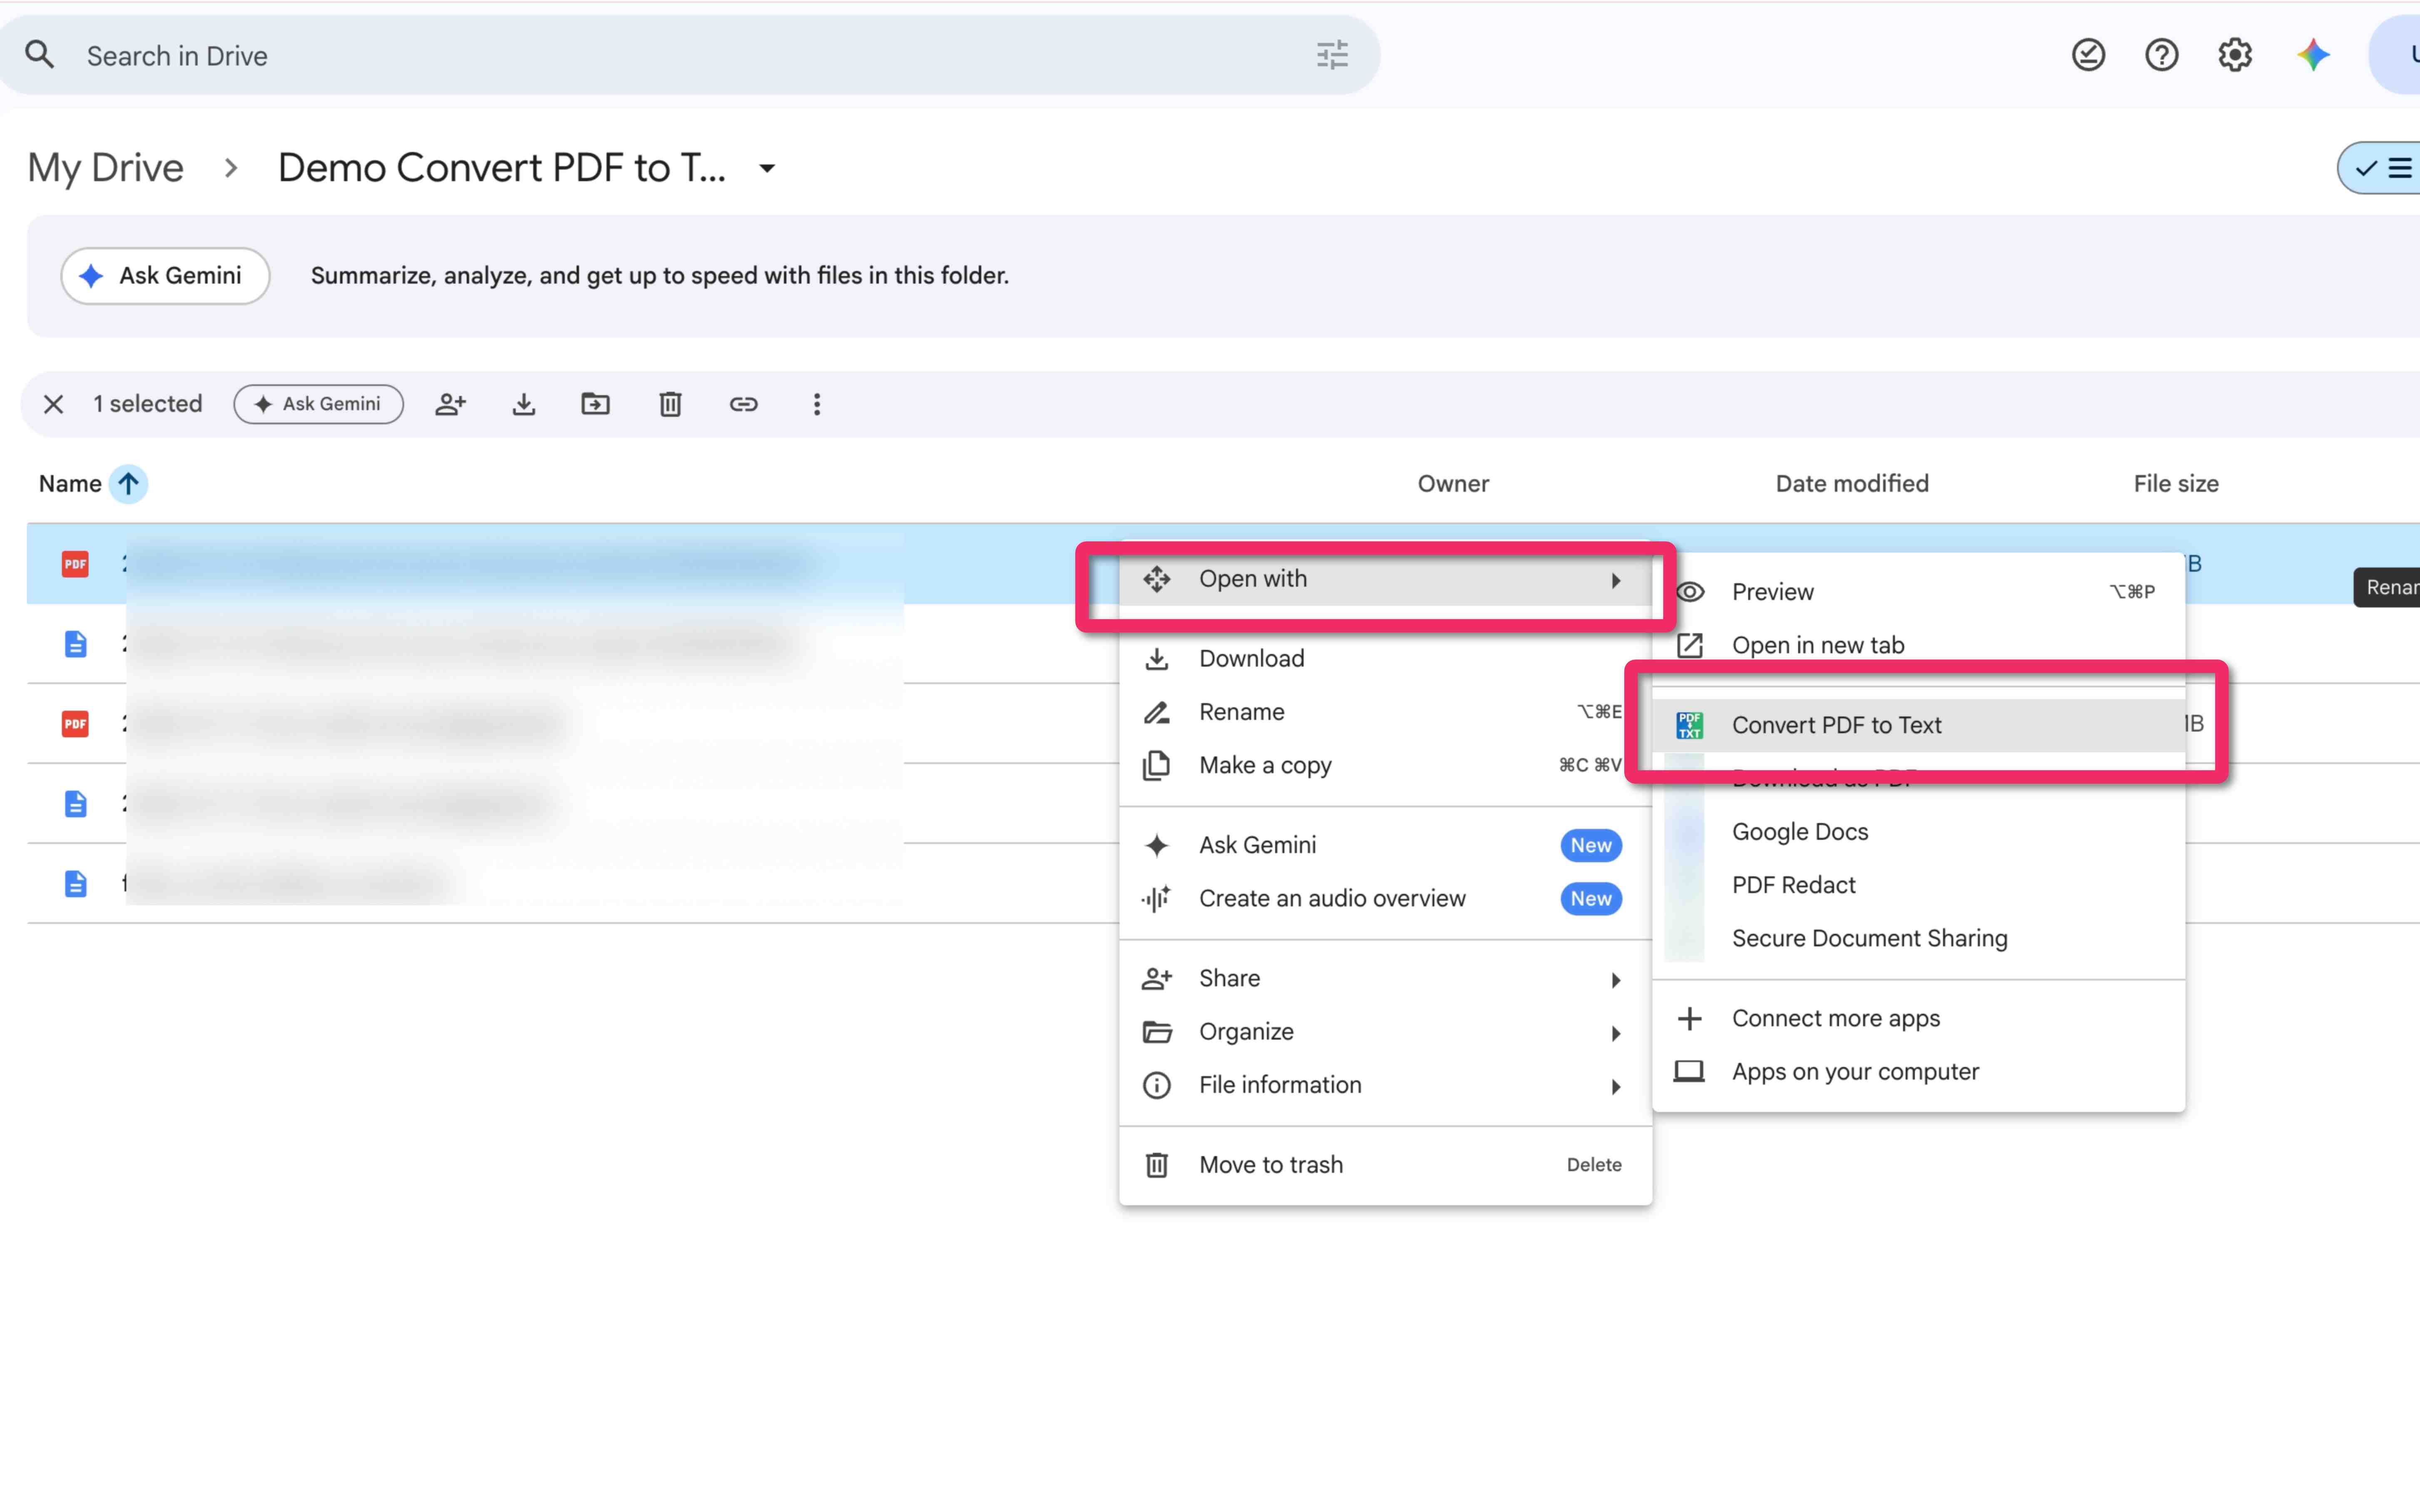The width and height of the screenshot is (2420, 1512).
Task: Open with PDF Redact
Action: 1918,885
